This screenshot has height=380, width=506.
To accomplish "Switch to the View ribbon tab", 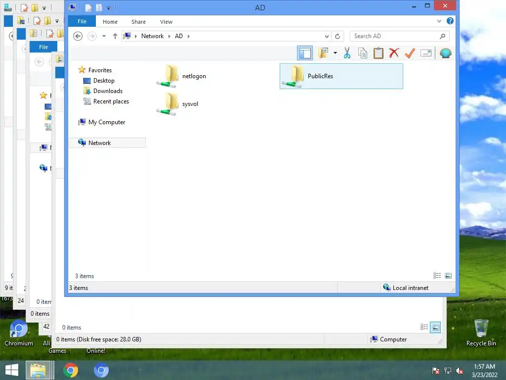I will click(166, 22).
